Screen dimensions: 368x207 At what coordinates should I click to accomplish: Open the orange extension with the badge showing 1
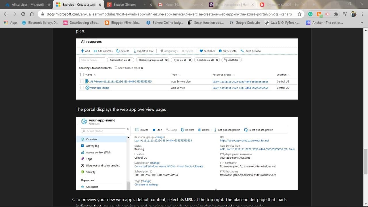[x=319, y=14]
